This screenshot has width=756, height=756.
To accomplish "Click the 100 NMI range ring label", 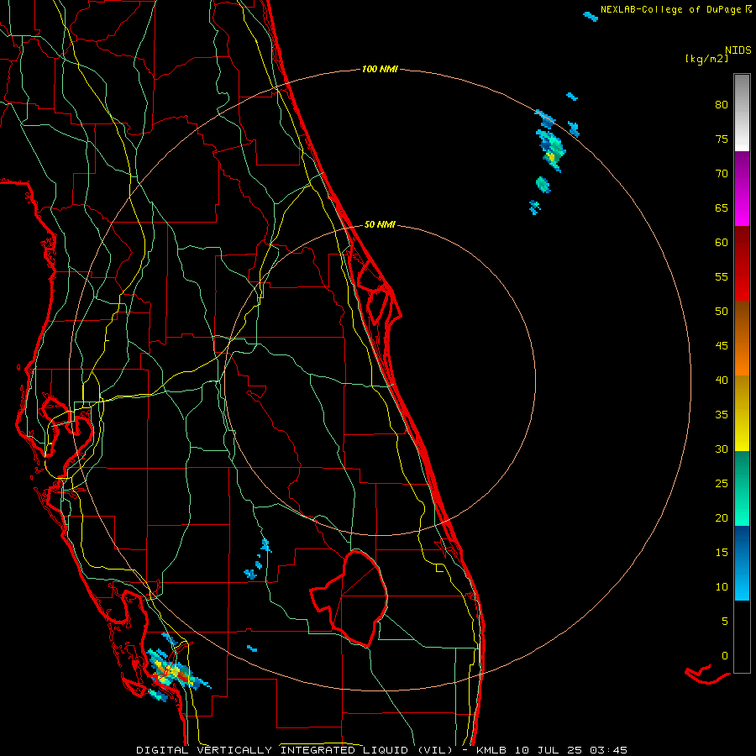I will (x=380, y=70).
